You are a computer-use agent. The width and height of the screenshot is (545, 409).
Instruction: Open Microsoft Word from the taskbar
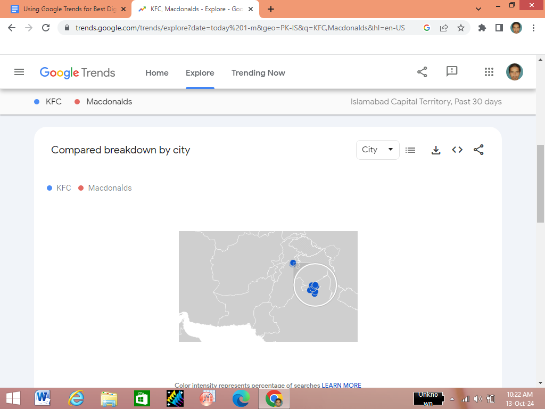tap(43, 398)
